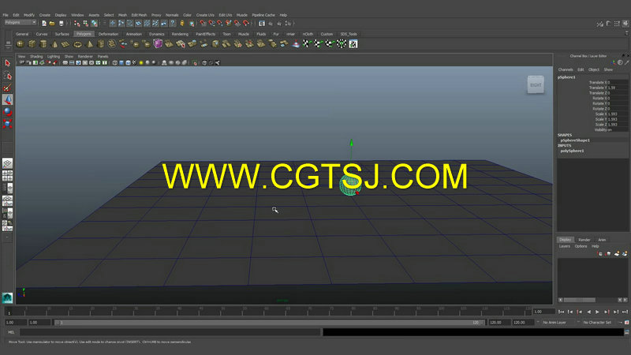Toggle the Channel Box display icon
The height and width of the screenshot is (355, 631).
tap(625, 24)
